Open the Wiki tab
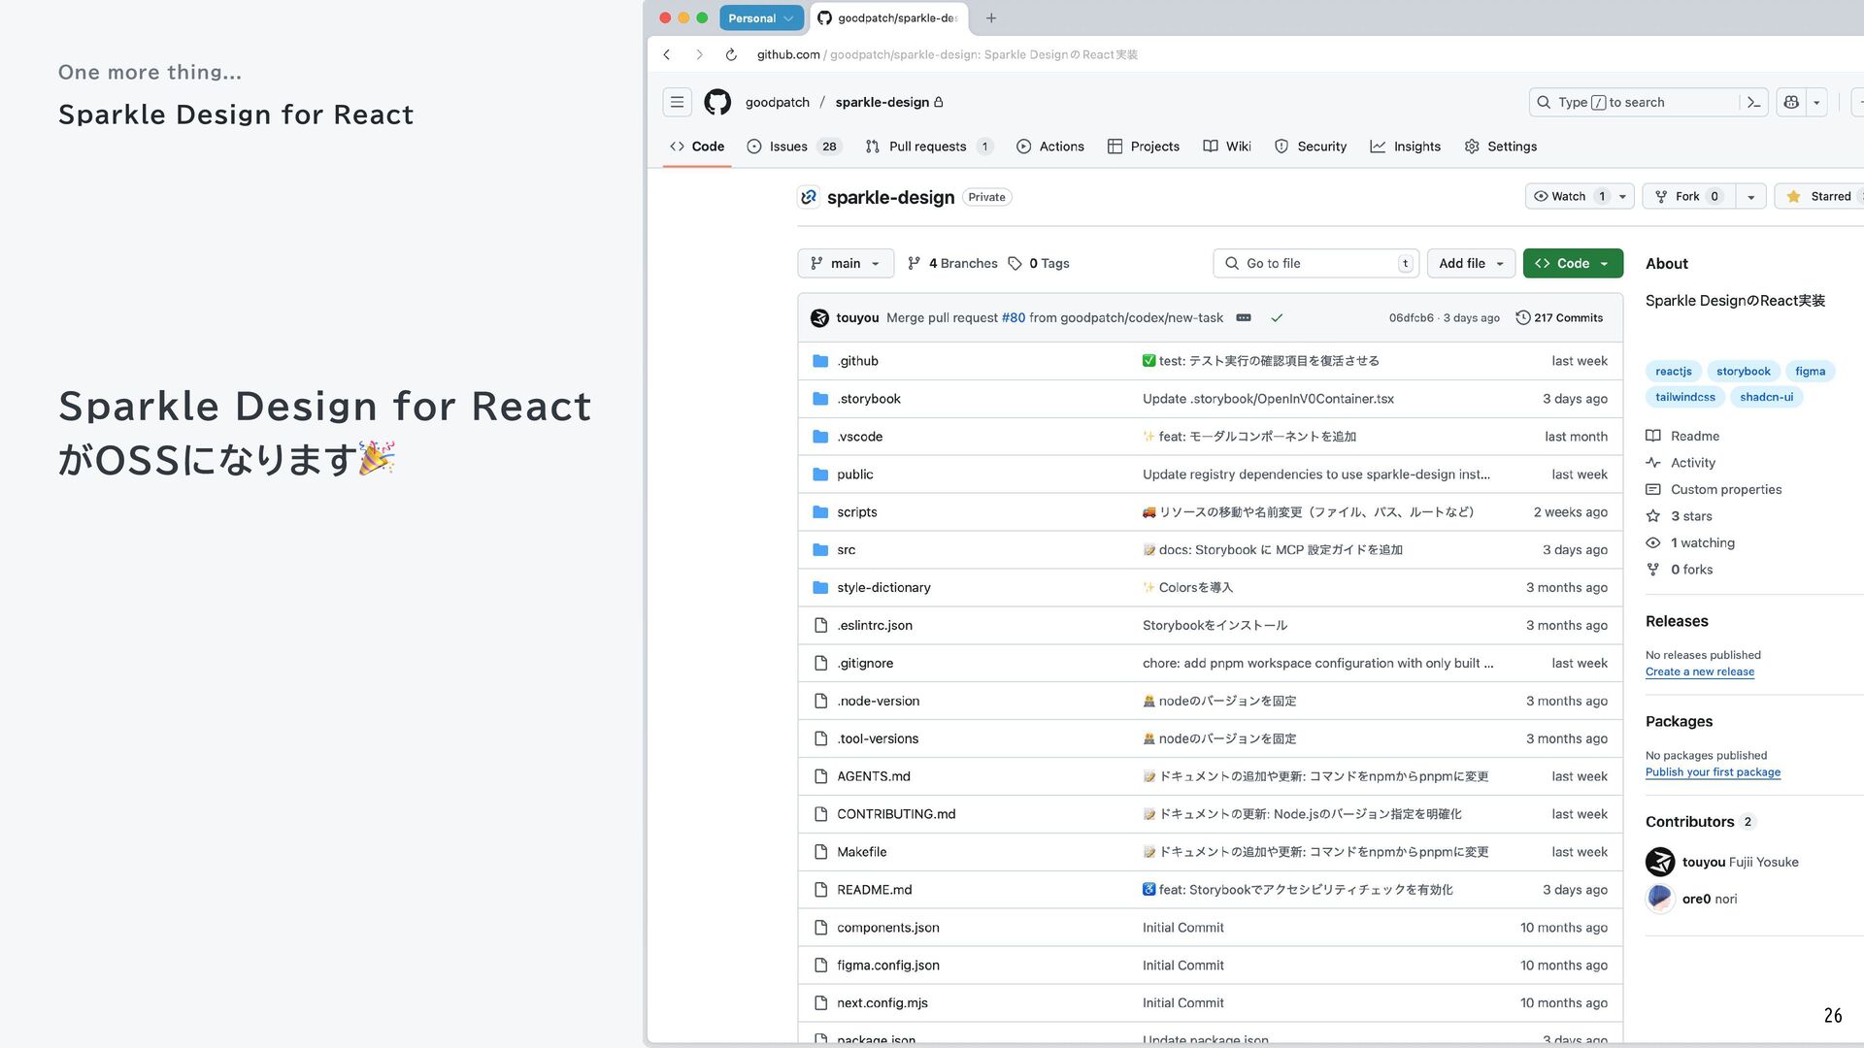 point(1227,147)
